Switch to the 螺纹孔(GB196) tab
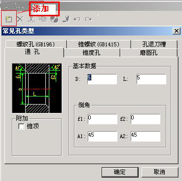Screen dimensions: 182x181 [36, 44]
